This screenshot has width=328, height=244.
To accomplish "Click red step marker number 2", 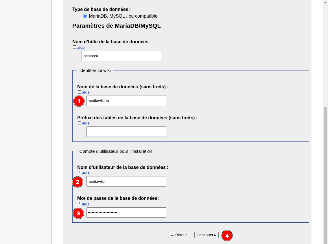I will 78,182.
